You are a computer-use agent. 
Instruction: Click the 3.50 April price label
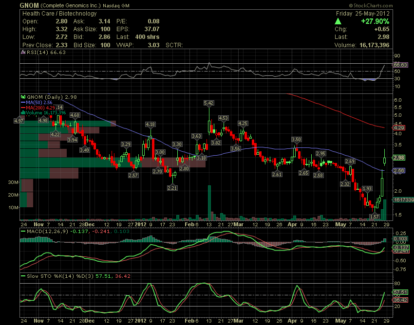(296, 139)
